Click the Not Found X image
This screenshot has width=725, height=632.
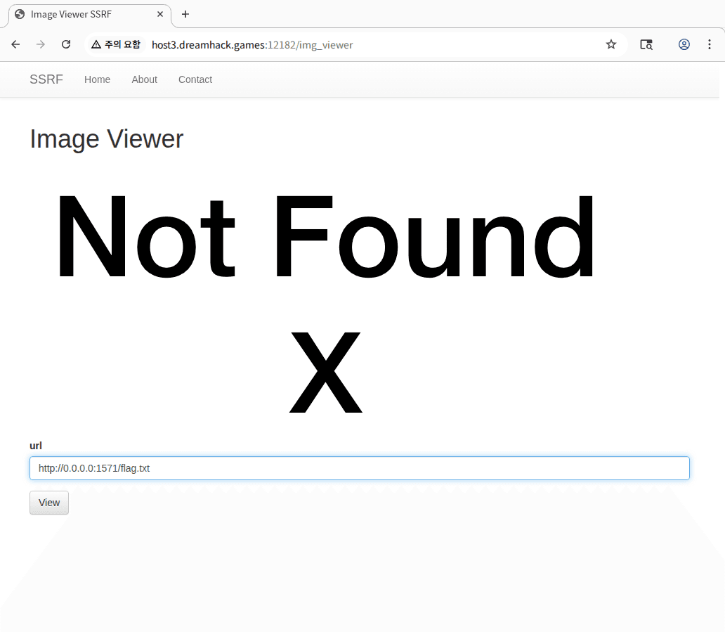(325, 303)
